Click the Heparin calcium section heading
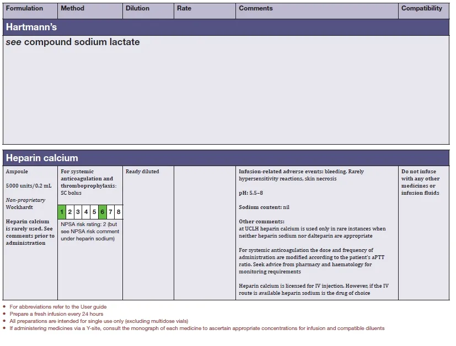The image size is (456, 346). (x=42, y=158)
